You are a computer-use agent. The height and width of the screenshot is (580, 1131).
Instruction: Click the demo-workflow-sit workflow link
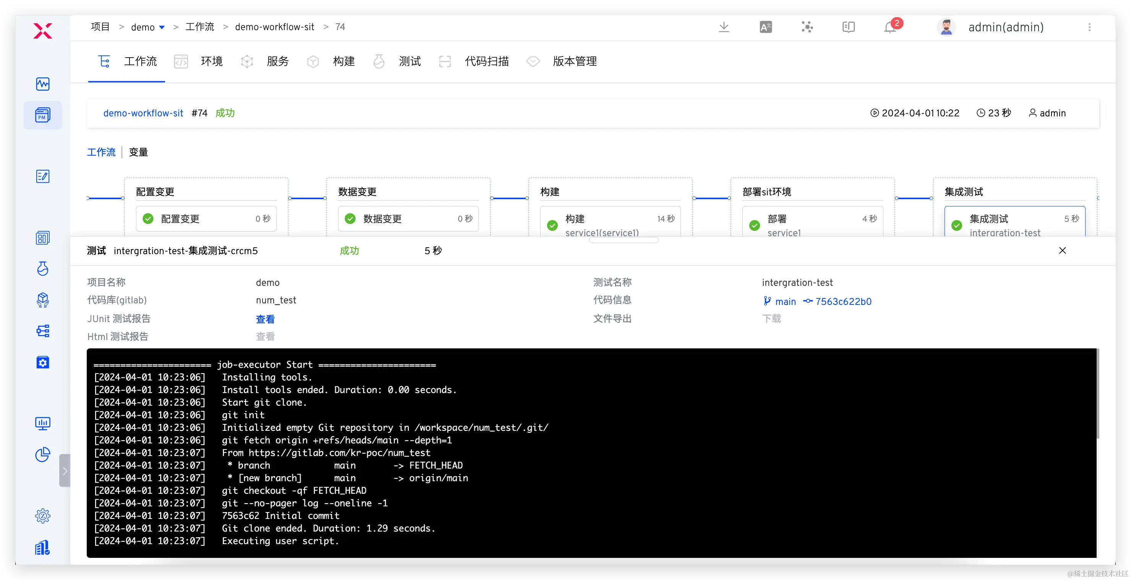coord(143,113)
